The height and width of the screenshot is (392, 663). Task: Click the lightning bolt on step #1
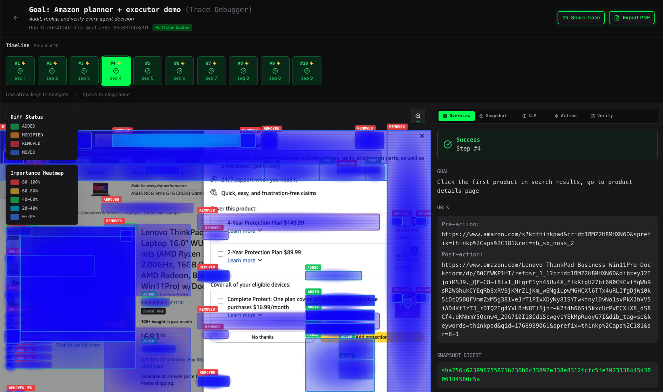pyautogui.click(x=24, y=64)
